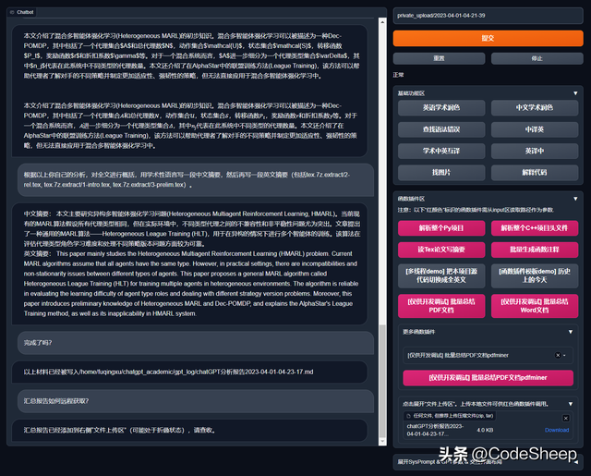The image size is (591, 476).
Task: Click the 停止 stop button
Action: click(537, 58)
